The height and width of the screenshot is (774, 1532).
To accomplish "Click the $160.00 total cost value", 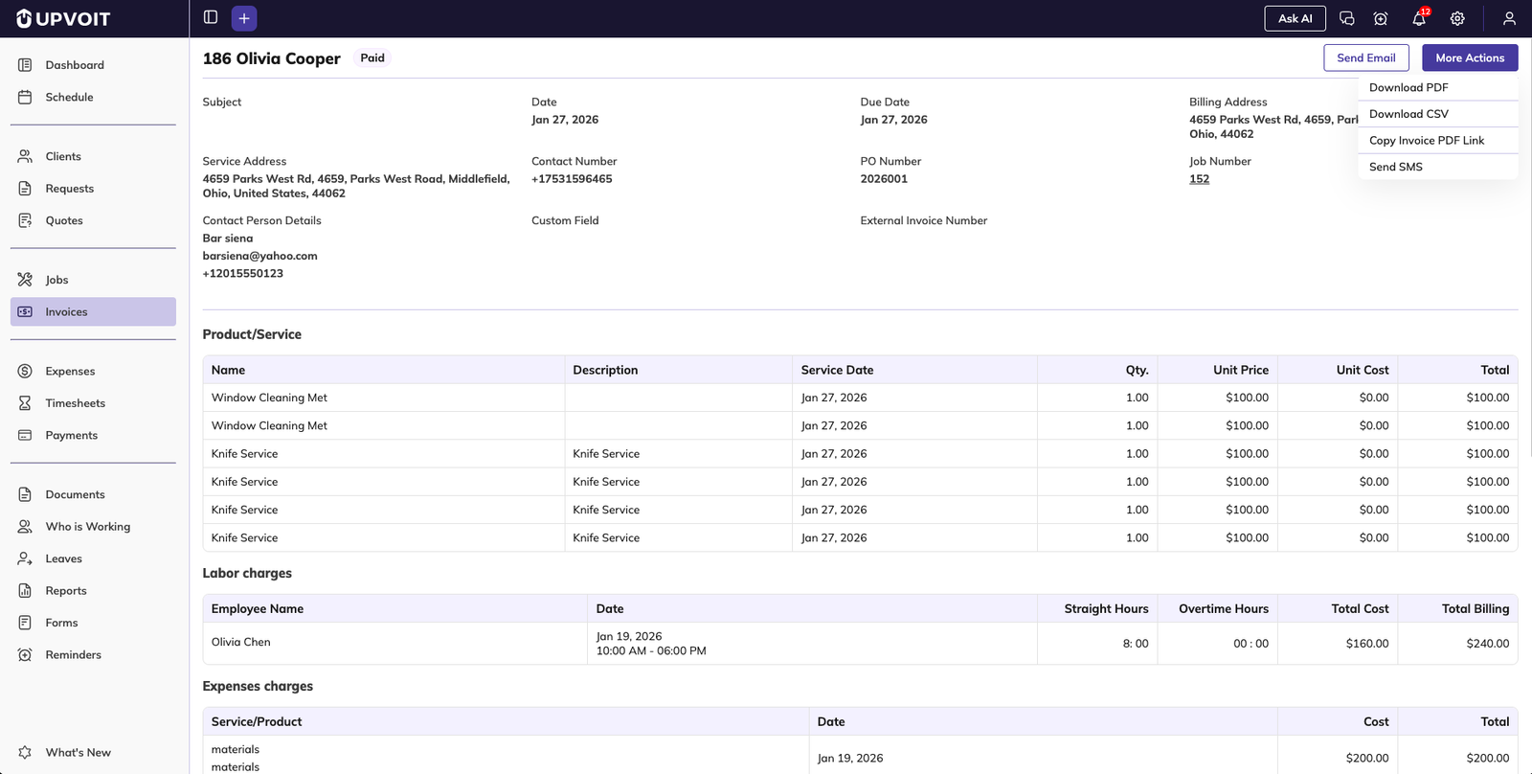I will pos(1367,644).
